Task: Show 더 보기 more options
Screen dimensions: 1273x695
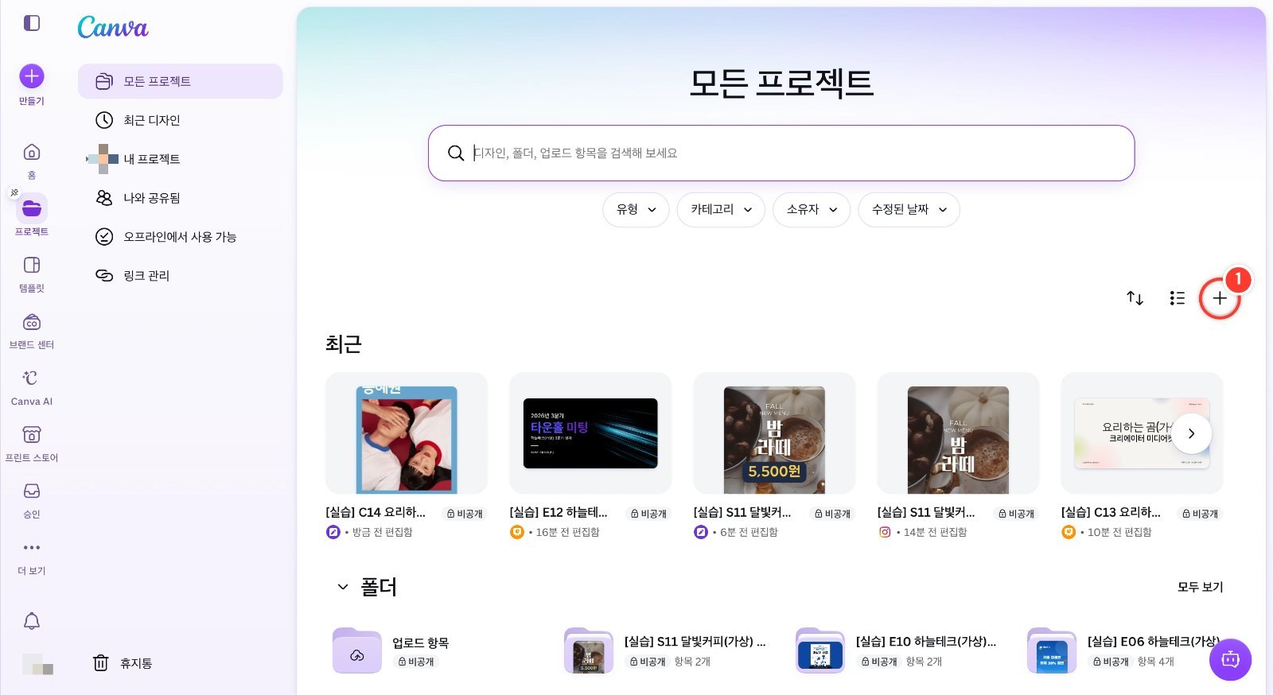Action: pos(32,557)
